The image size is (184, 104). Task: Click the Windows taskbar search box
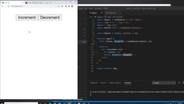coord(21,103)
